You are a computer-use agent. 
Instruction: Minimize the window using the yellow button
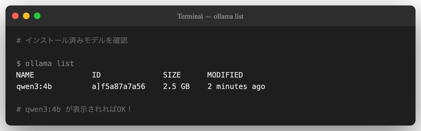[26, 16]
